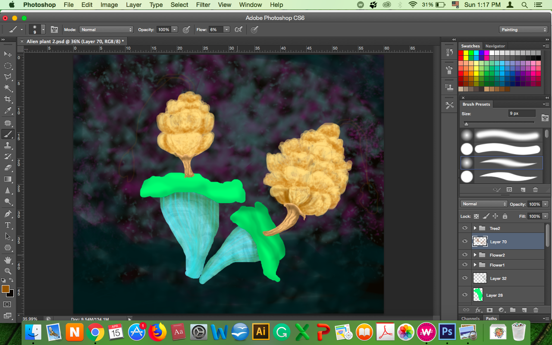Open the brush Mode dropdown

pos(106,30)
